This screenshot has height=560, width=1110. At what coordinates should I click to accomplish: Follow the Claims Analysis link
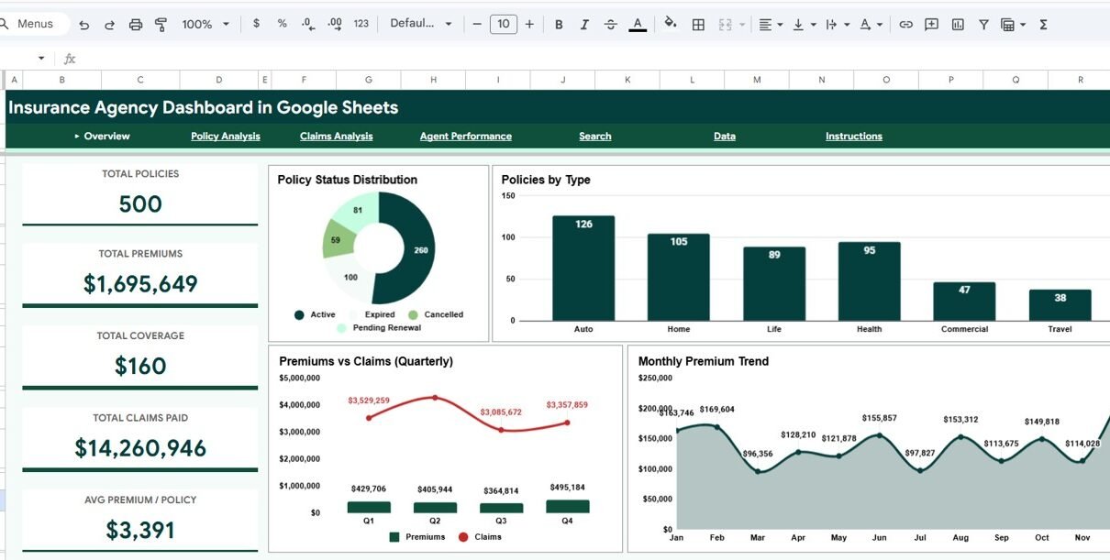pos(336,137)
